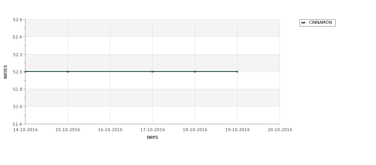Viewport: 376px width, 165px height.
Task: Click the DAYS axis title
Action: (x=152, y=138)
